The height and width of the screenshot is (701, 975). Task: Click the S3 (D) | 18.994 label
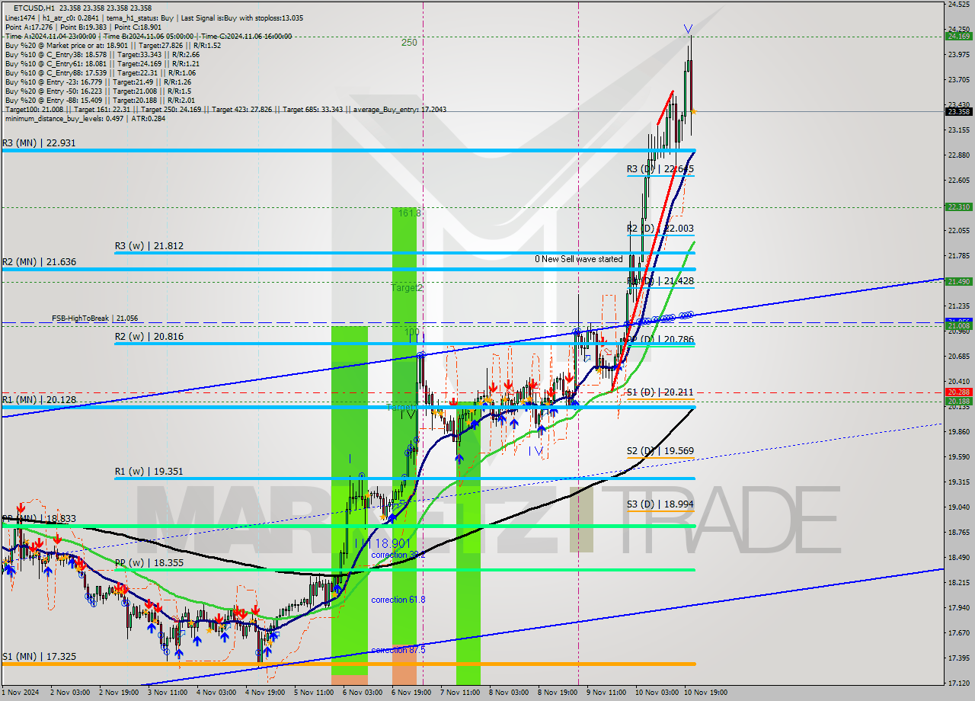[x=660, y=504]
